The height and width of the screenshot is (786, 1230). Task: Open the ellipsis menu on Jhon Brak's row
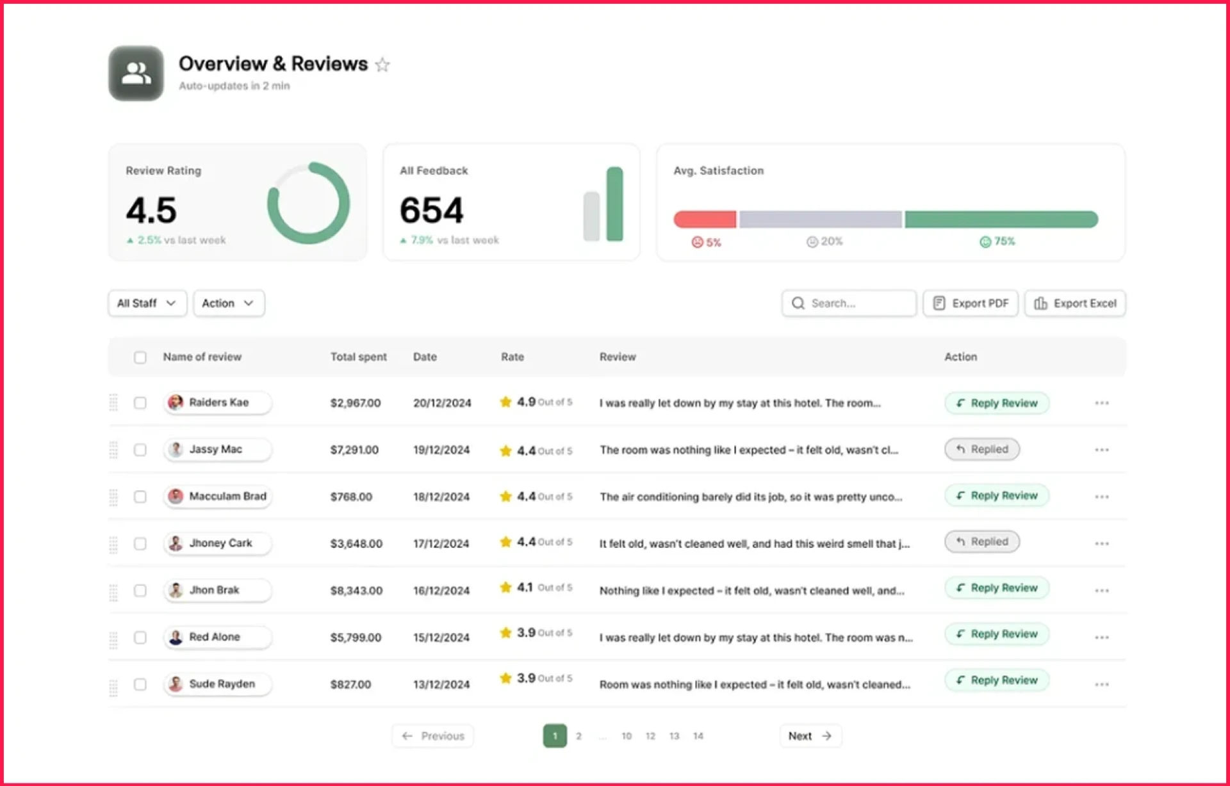pyautogui.click(x=1101, y=590)
